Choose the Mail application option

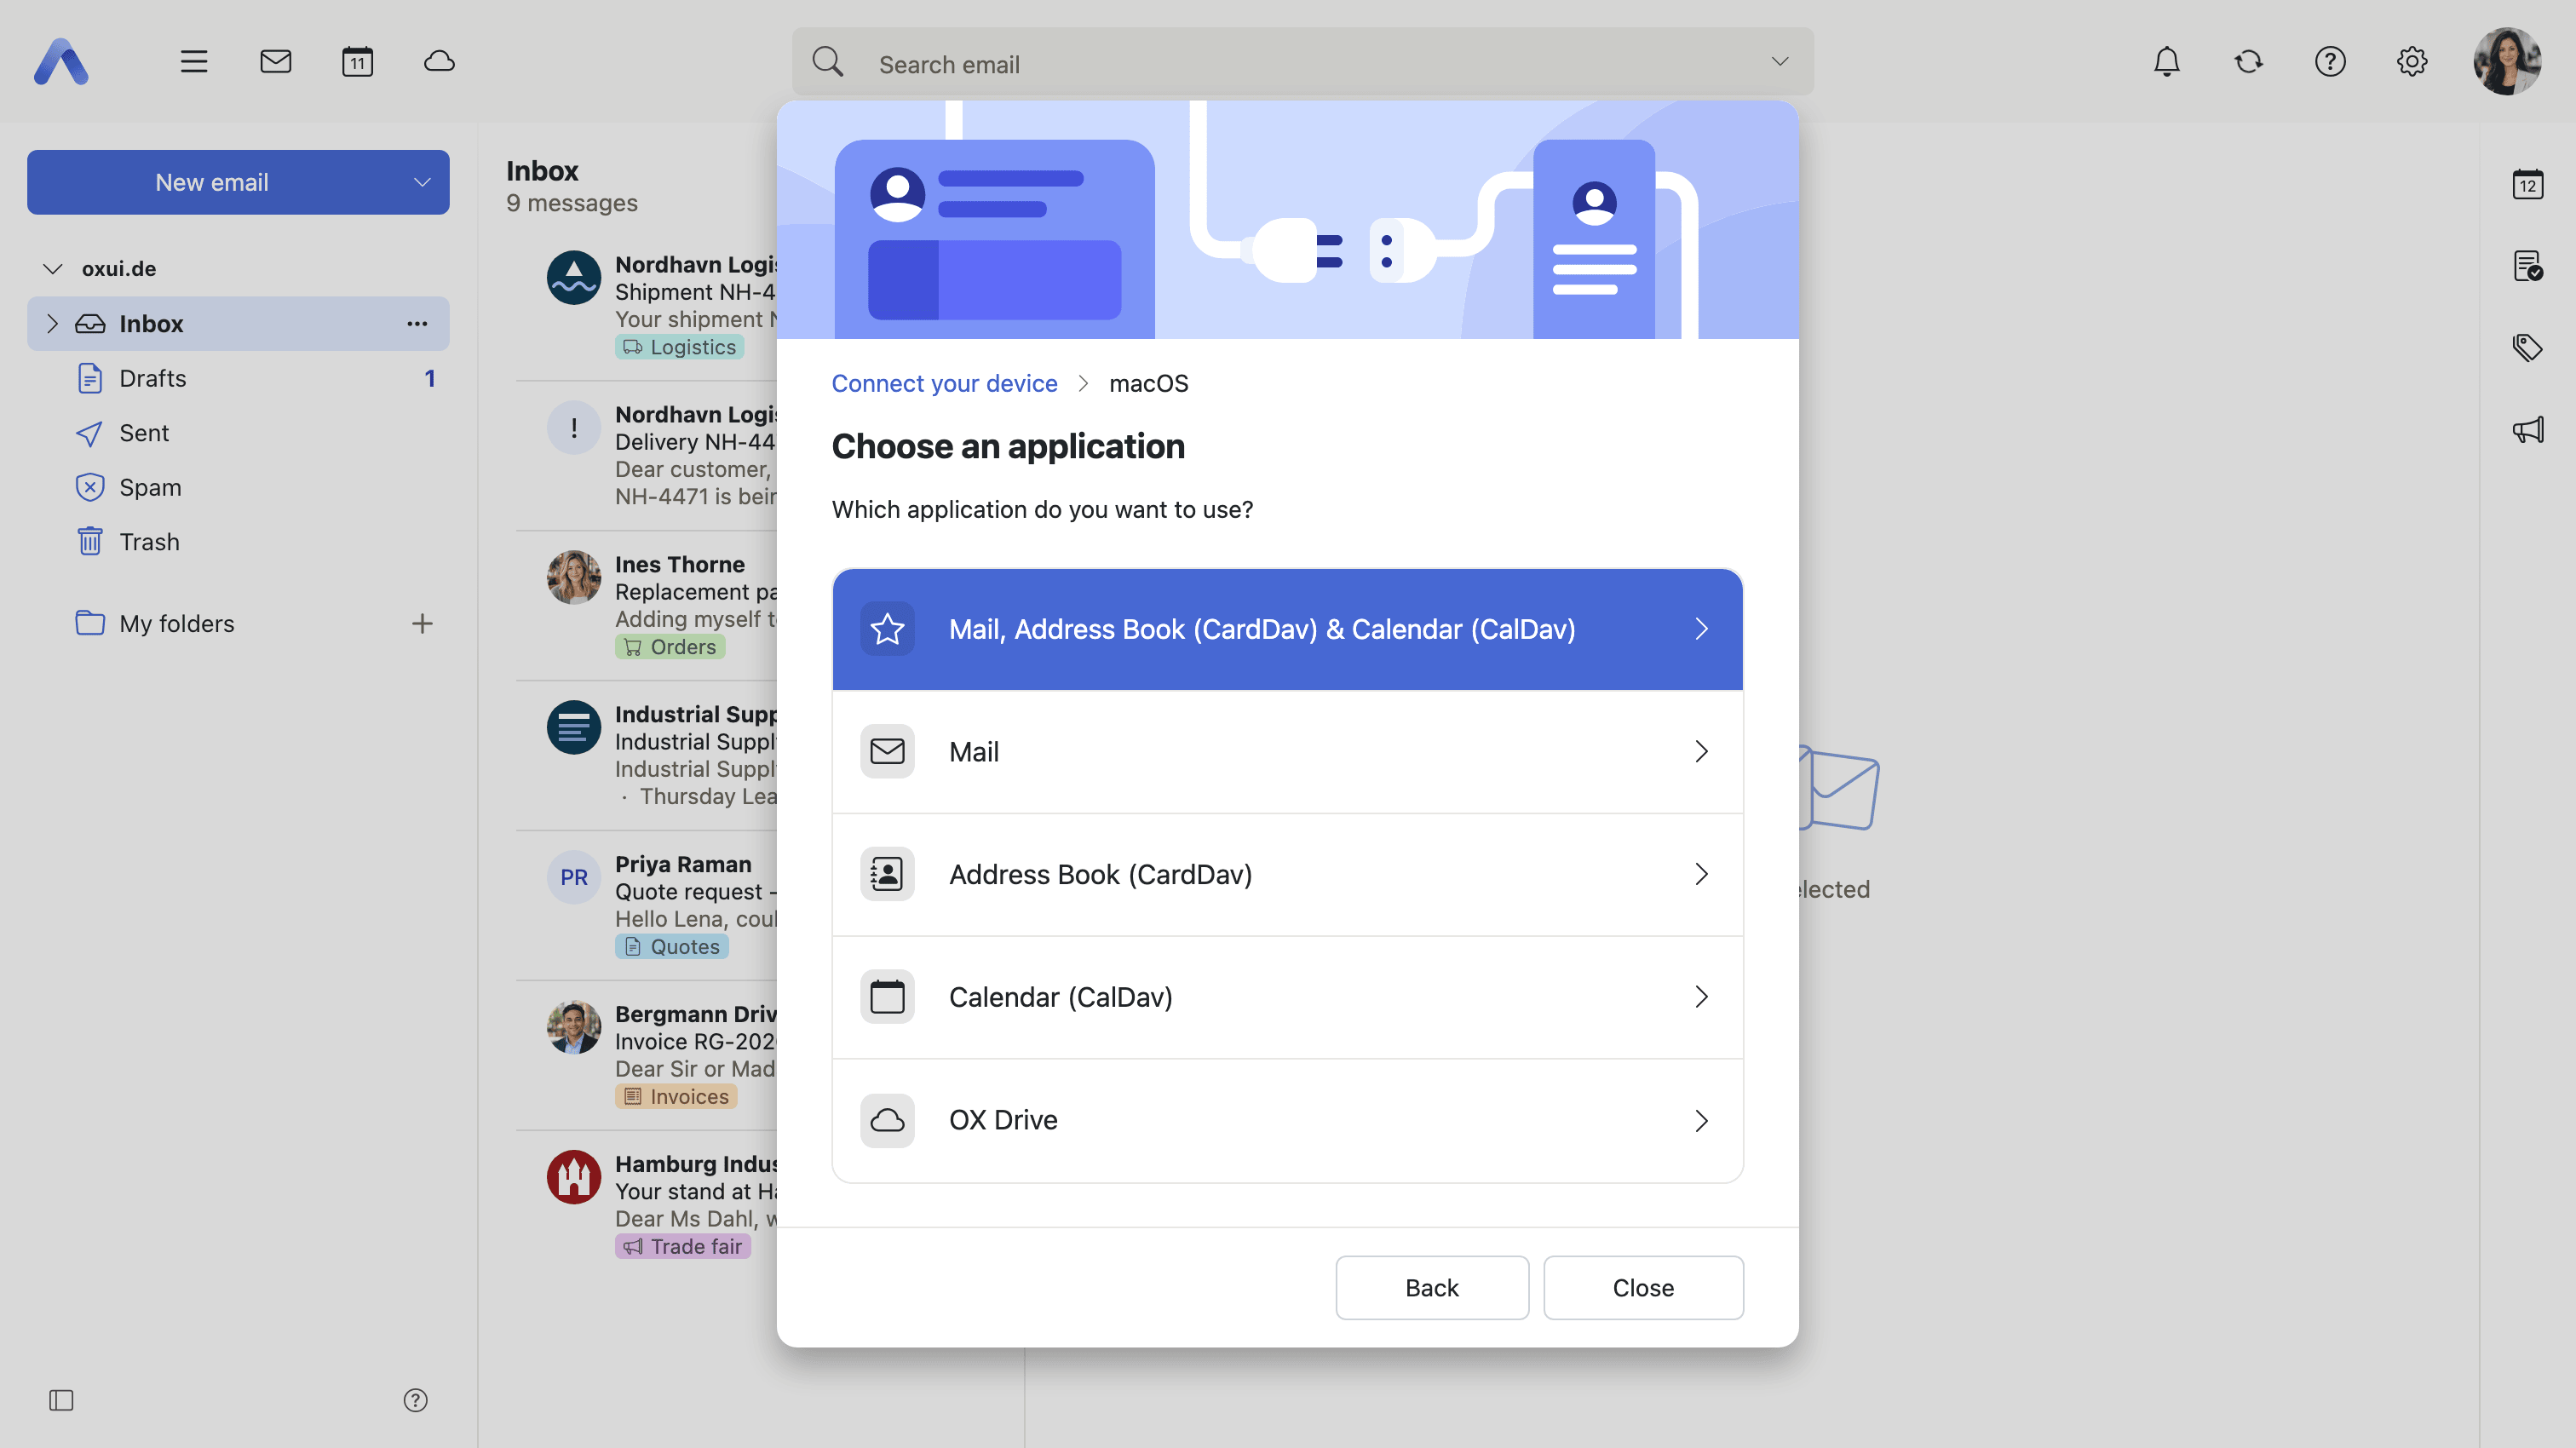[x=1287, y=752]
